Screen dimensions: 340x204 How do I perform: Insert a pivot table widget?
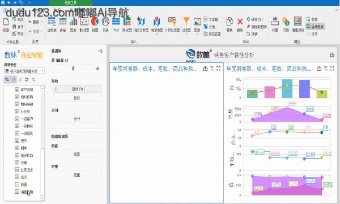[52, 24]
